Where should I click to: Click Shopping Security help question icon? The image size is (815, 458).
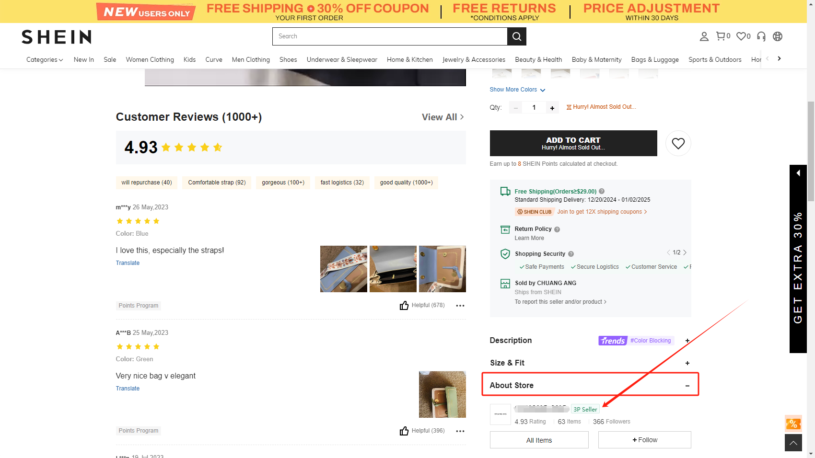pyautogui.click(x=571, y=254)
